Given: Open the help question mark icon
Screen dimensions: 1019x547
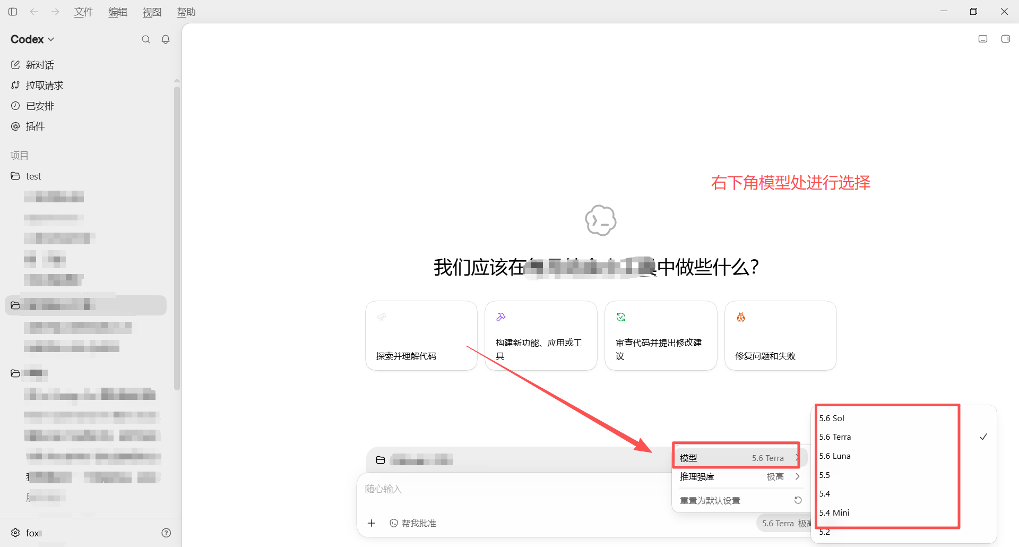Looking at the screenshot, I should [x=166, y=533].
